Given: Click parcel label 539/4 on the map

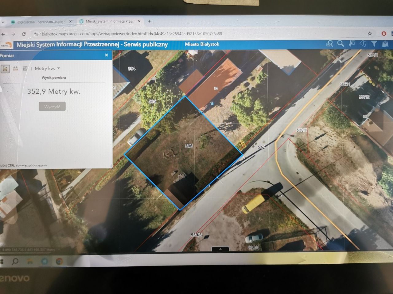Looking at the screenshot, I should [254, 247].
